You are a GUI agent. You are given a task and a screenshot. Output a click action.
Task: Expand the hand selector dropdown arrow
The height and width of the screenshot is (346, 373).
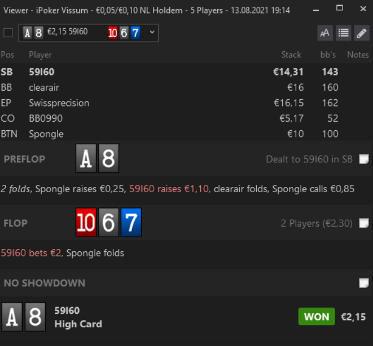pyautogui.click(x=152, y=32)
